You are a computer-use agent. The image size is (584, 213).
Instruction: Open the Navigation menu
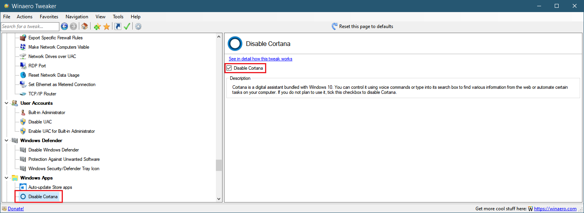tap(77, 17)
